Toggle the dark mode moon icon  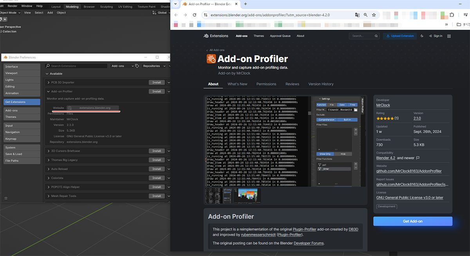tap(422, 36)
